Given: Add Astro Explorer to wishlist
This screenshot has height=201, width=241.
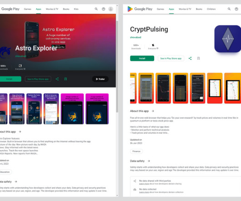Looking at the screenshot, I should (65, 79).
